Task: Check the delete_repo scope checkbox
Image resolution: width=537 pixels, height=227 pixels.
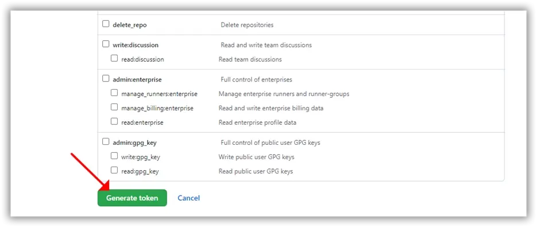Action: coord(106,24)
